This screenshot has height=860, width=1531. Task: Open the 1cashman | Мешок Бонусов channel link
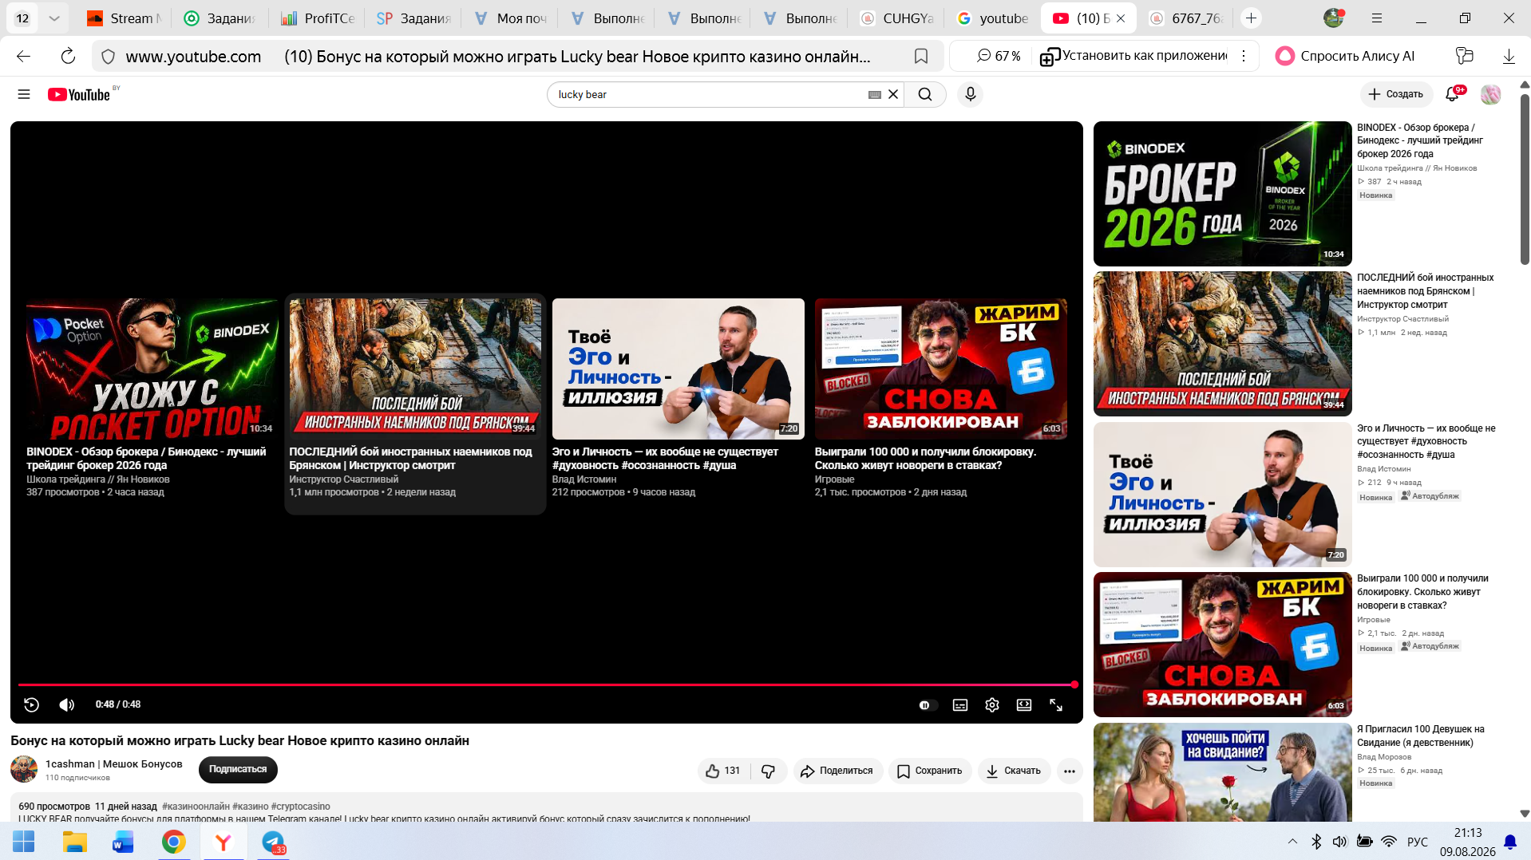(114, 764)
